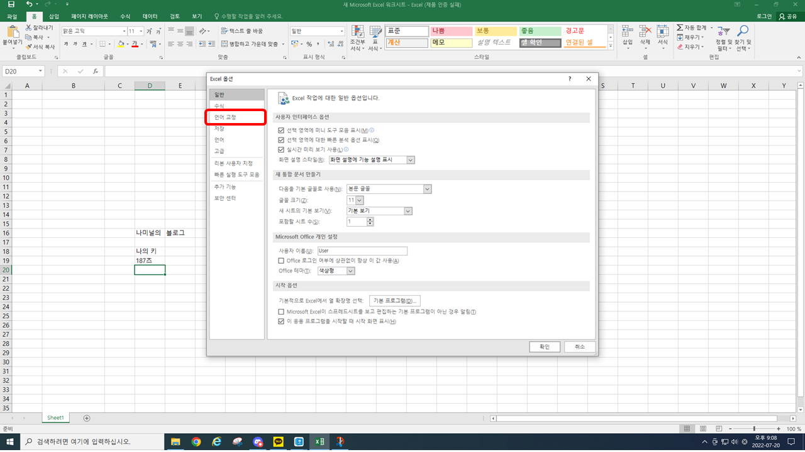Open the Office theme (색상형) dropdown

click(x=351, y=271)
